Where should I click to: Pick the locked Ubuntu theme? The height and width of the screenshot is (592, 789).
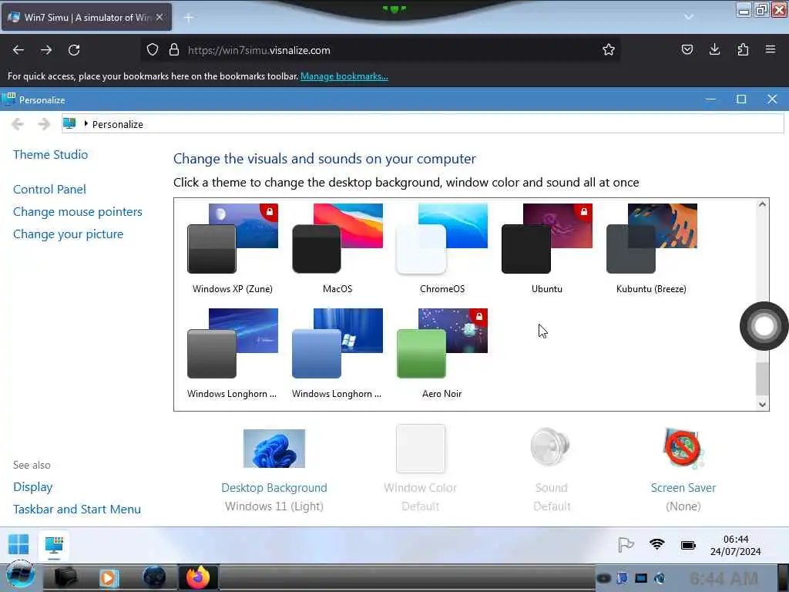pyautogui.click(x=547, y=249)
